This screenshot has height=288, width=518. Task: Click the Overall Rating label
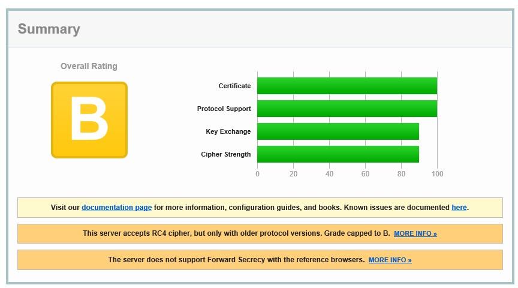pos(89,66)
